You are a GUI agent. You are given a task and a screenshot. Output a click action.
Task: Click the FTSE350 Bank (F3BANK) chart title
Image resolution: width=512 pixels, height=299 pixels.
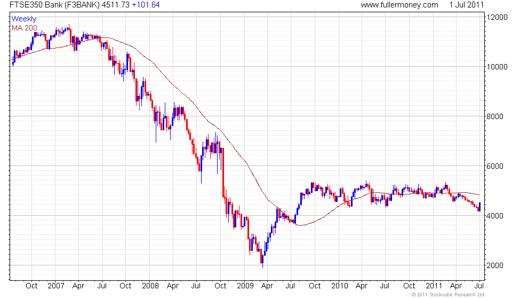pos(55,5)
